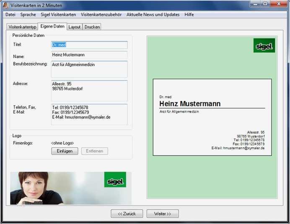290x224 pixels.
Task: Select the Eigene Daten tab
Action: pos(52,26)
